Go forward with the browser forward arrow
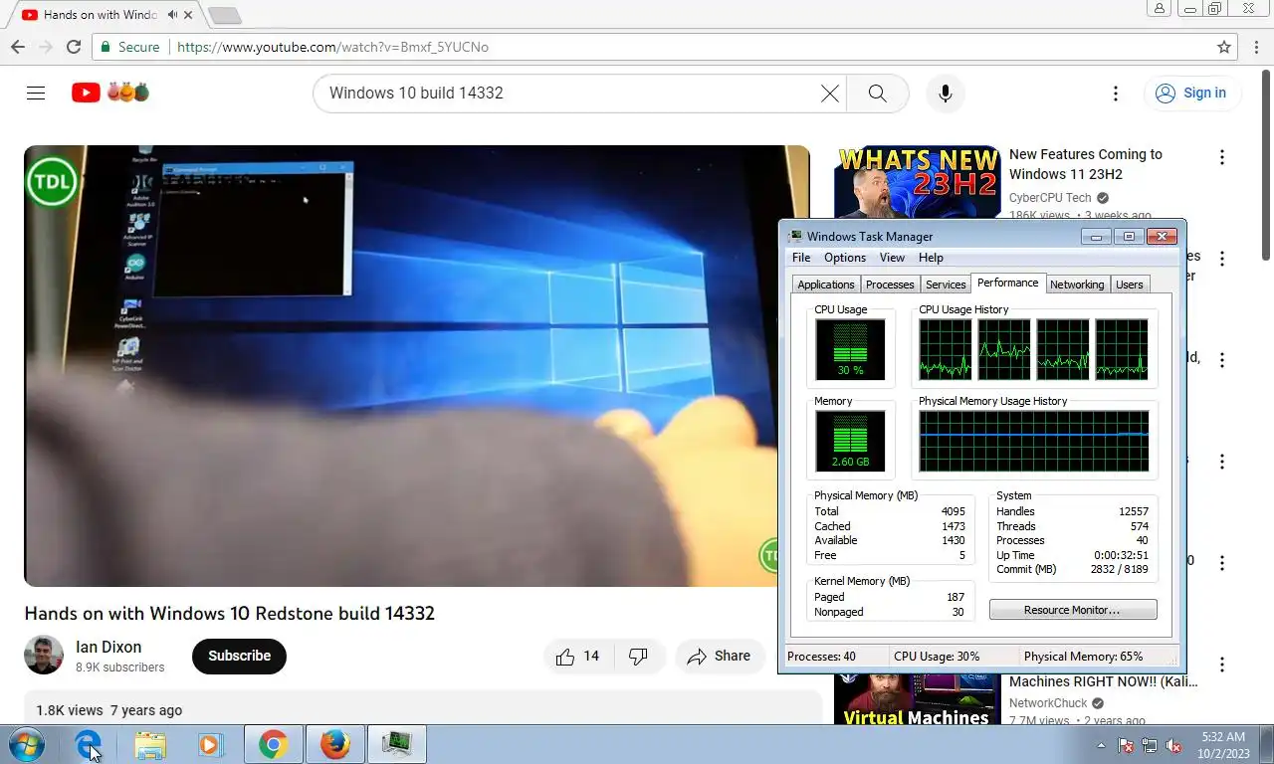The width and height of the screenshot is (1274, 764). point(46,47)
